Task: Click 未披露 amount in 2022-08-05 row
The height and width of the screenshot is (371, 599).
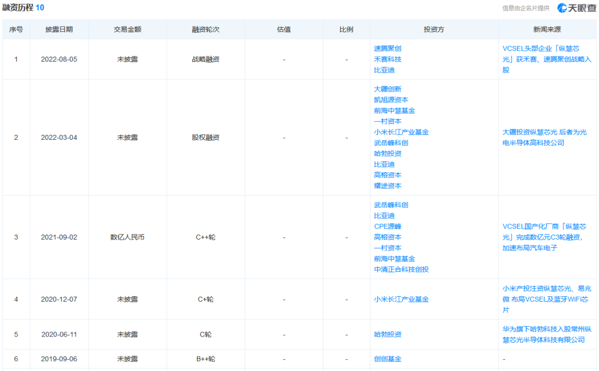Action: [x=127, y=59]
